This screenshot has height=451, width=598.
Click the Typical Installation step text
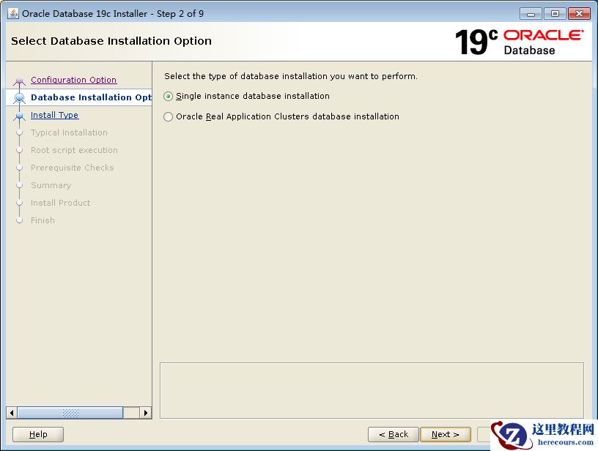tap(69, 133)
